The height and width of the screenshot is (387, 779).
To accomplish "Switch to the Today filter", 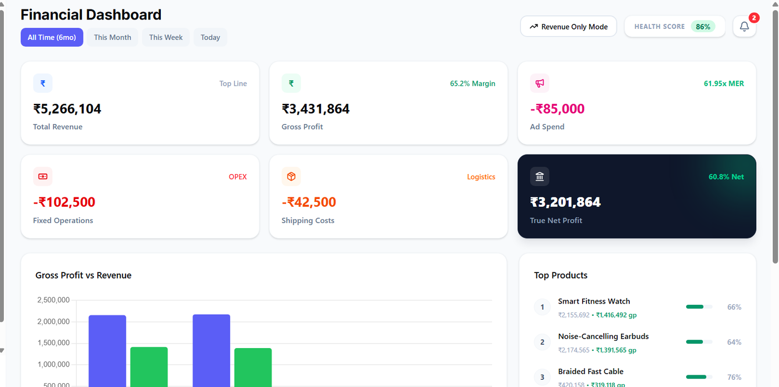I will [x=210, y=37].
